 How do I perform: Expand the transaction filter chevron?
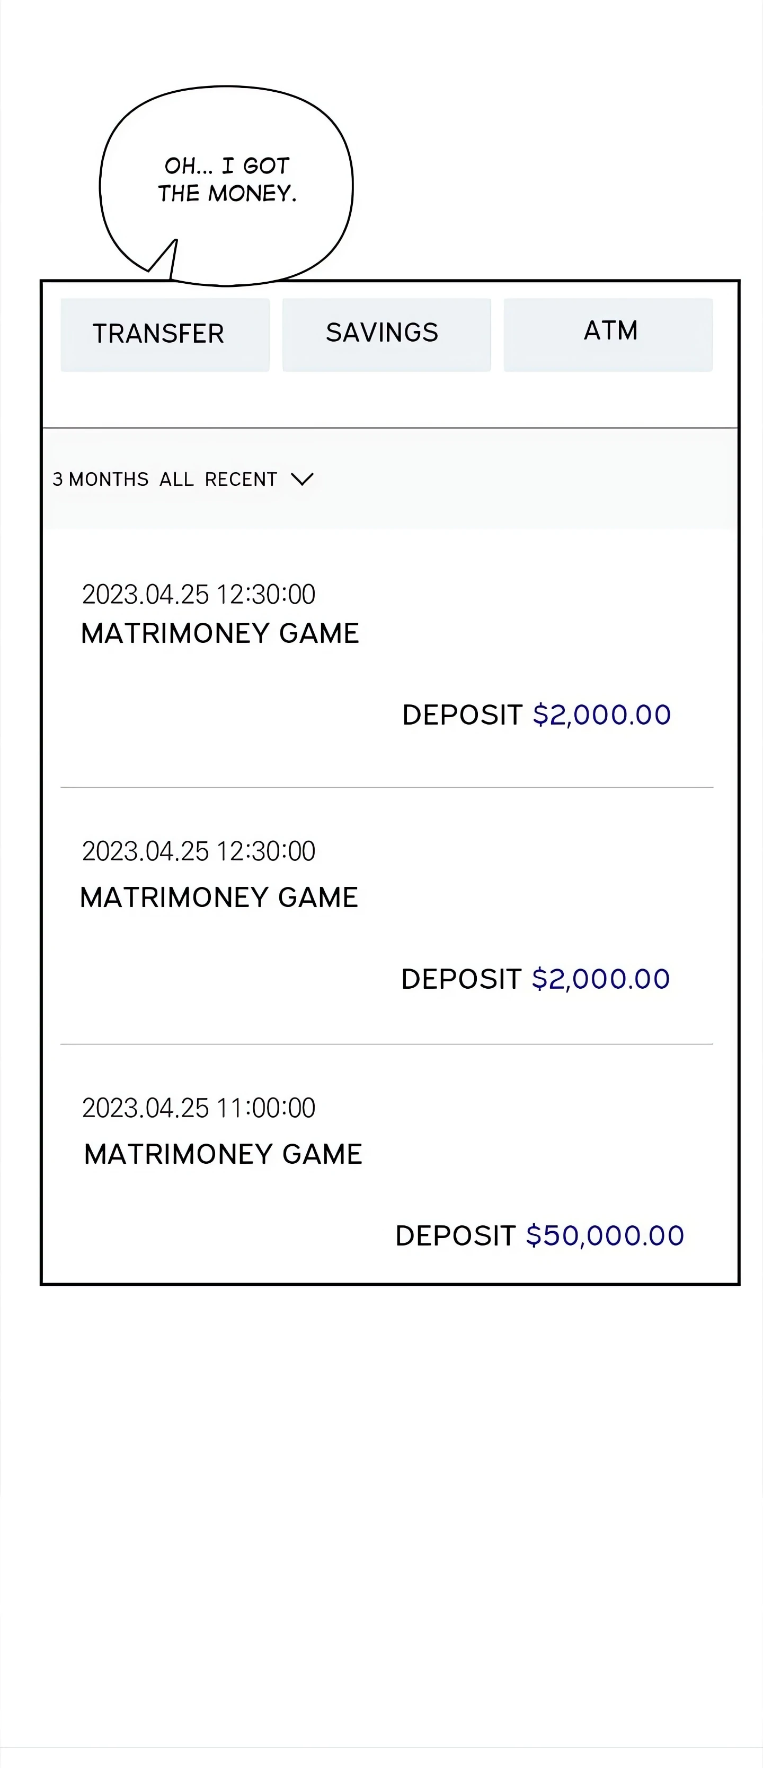click(x=303, y=479)
